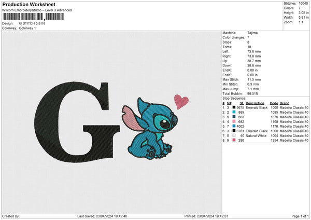The height and width of the screenshot is (220, 311).
Task: Click the 'St.' column header
Action: 242,103
